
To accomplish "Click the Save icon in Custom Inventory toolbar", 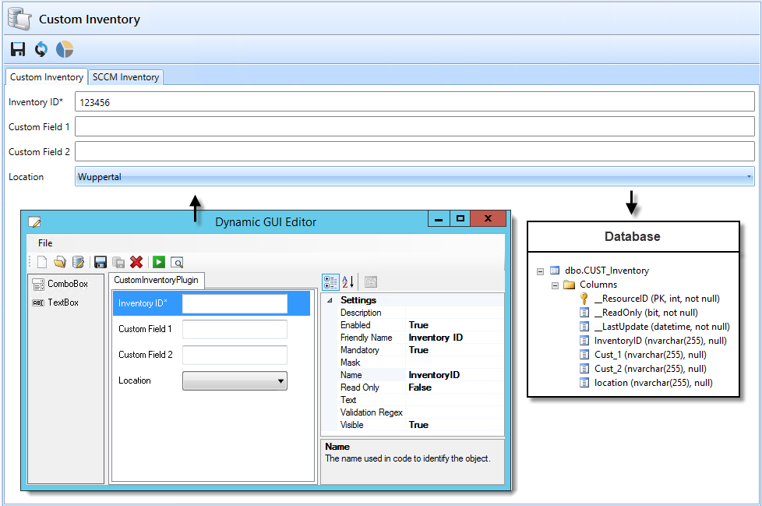I will click(x=18, y=50).
